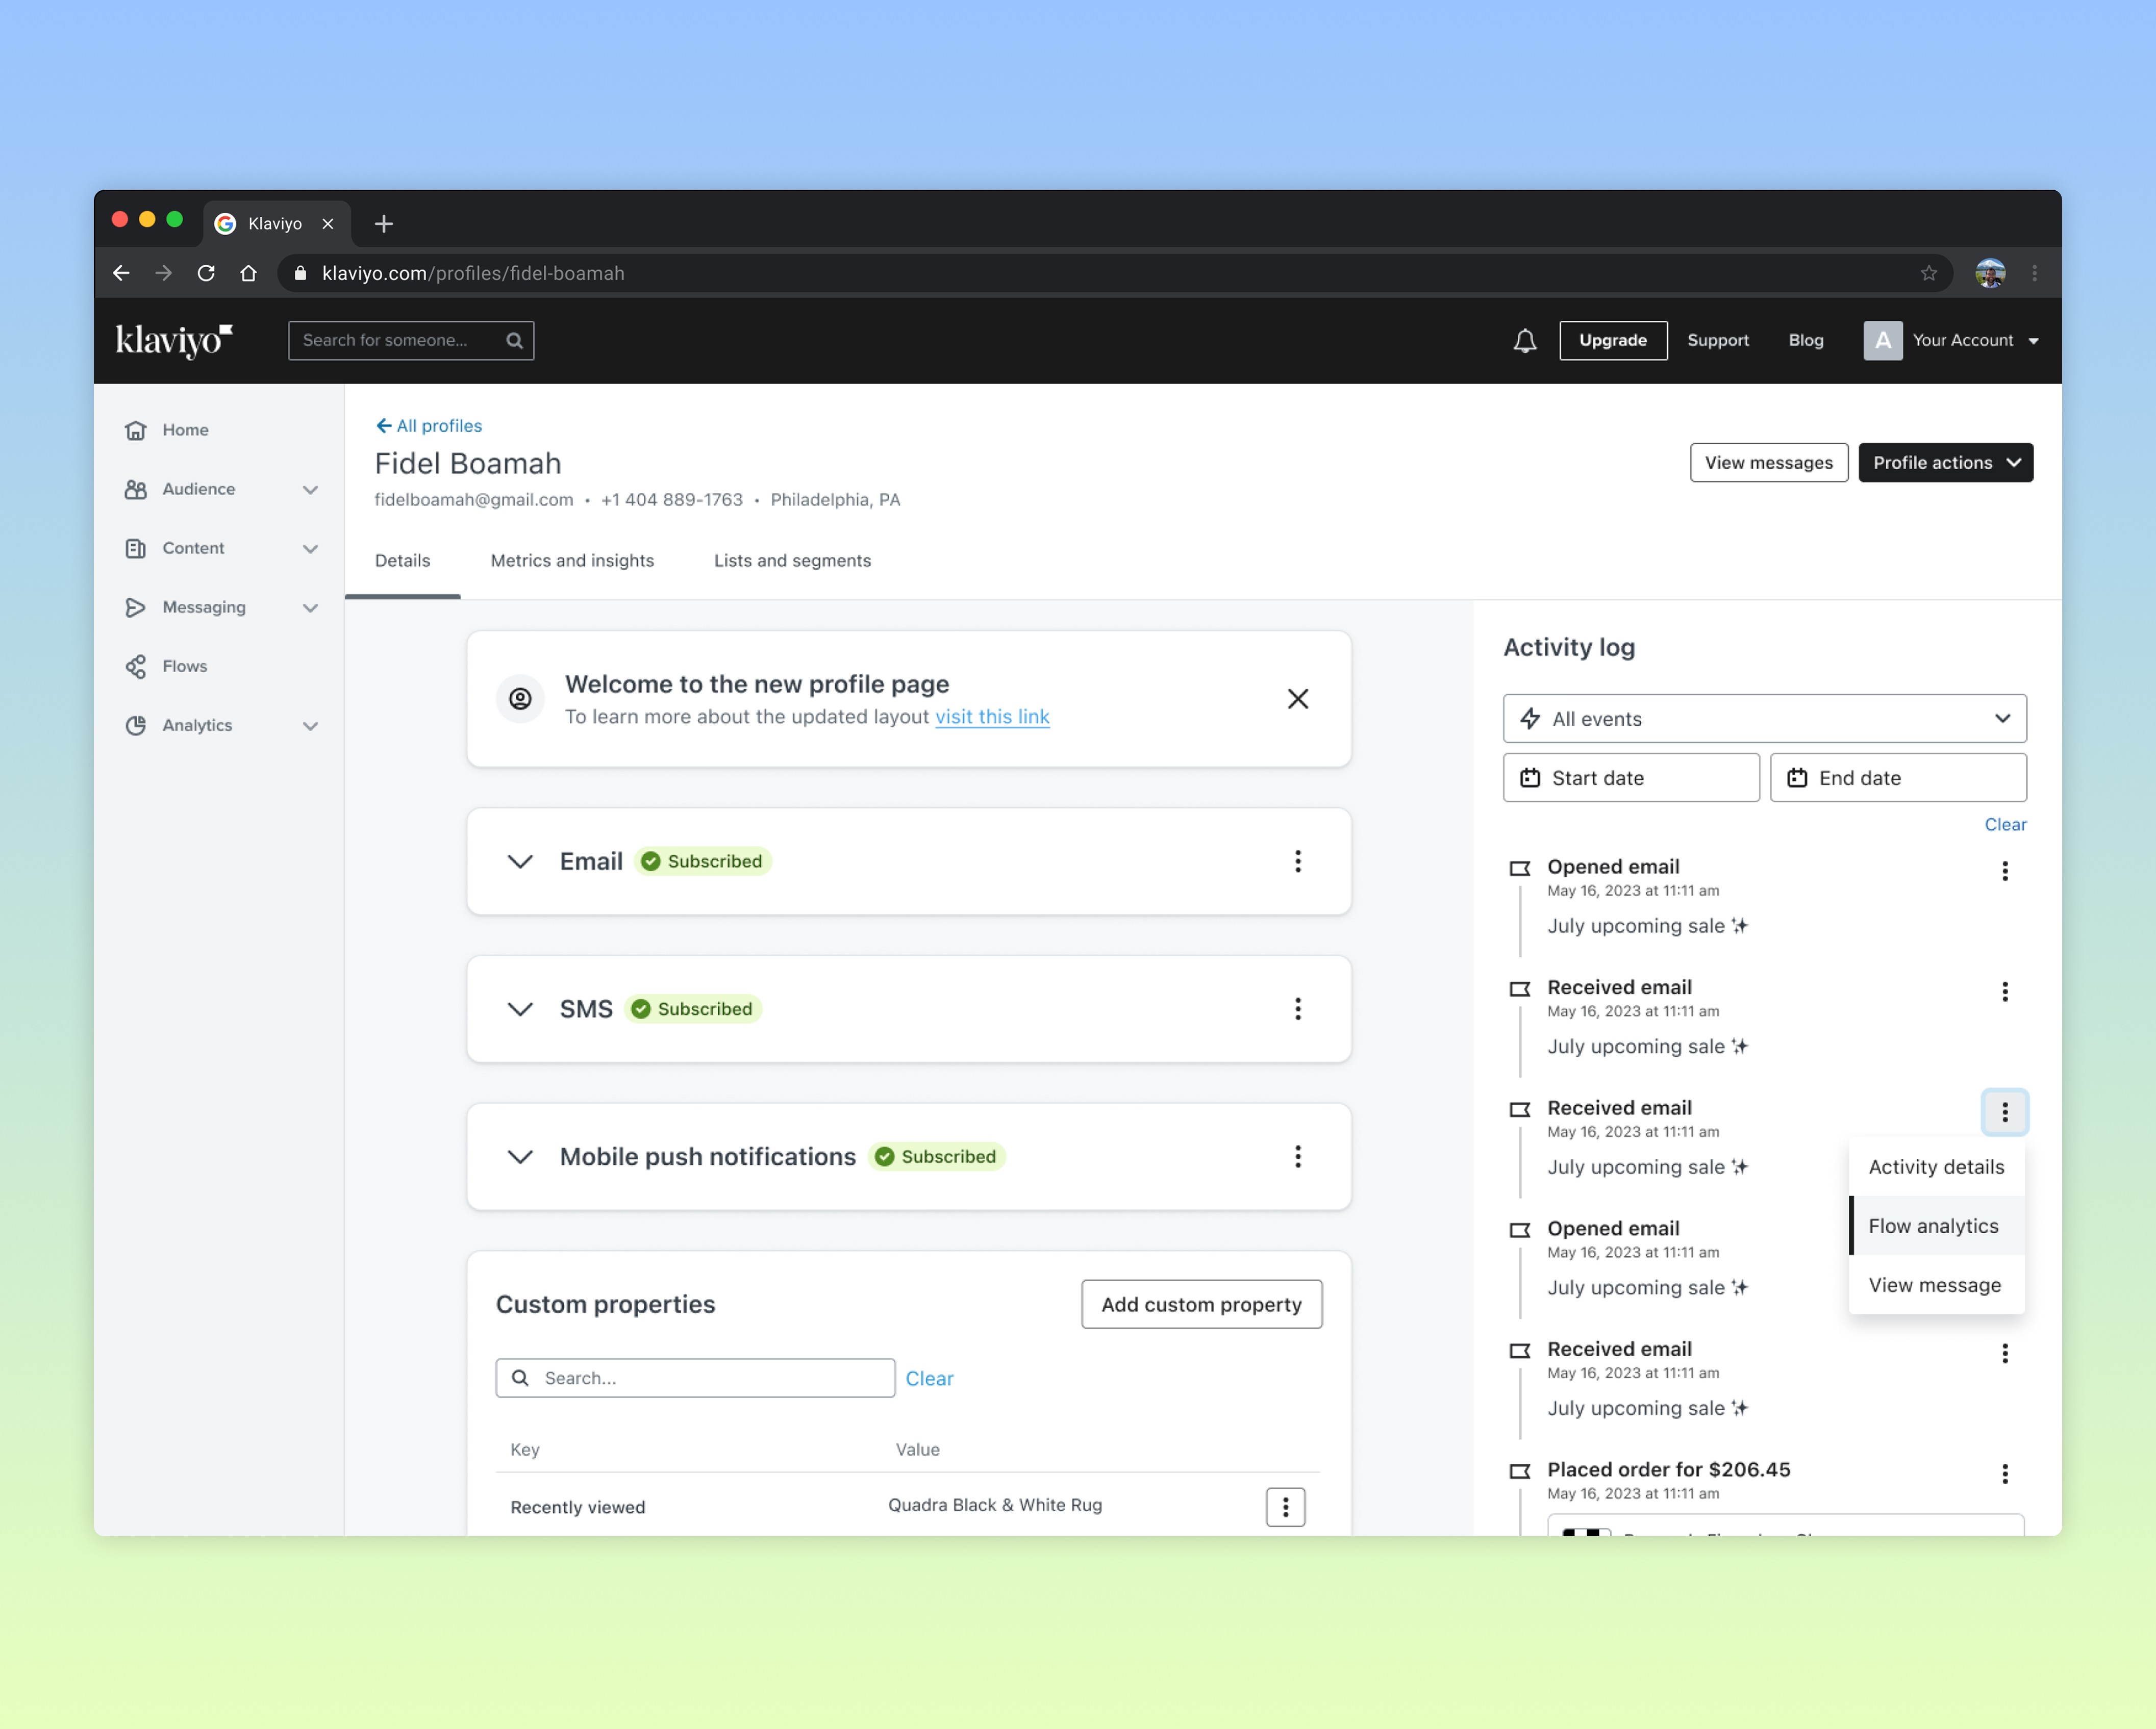Select Flow analytics from context menu
Screen dimensions: 2156x1729
click(x=1933, y=1226)
